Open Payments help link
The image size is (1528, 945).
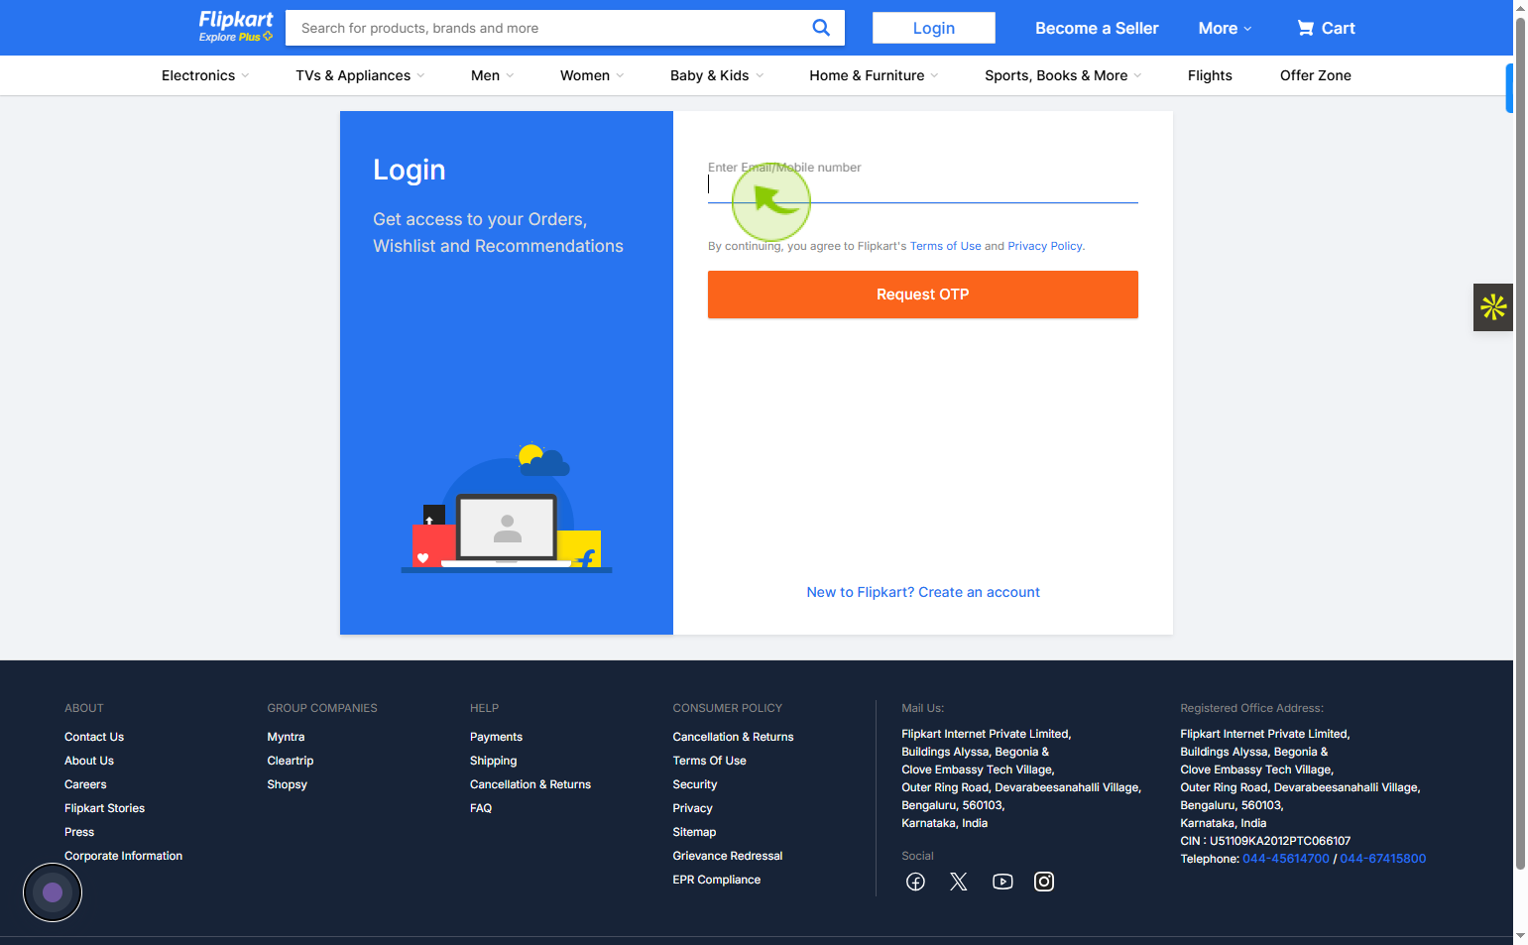(x=496, y=737)
